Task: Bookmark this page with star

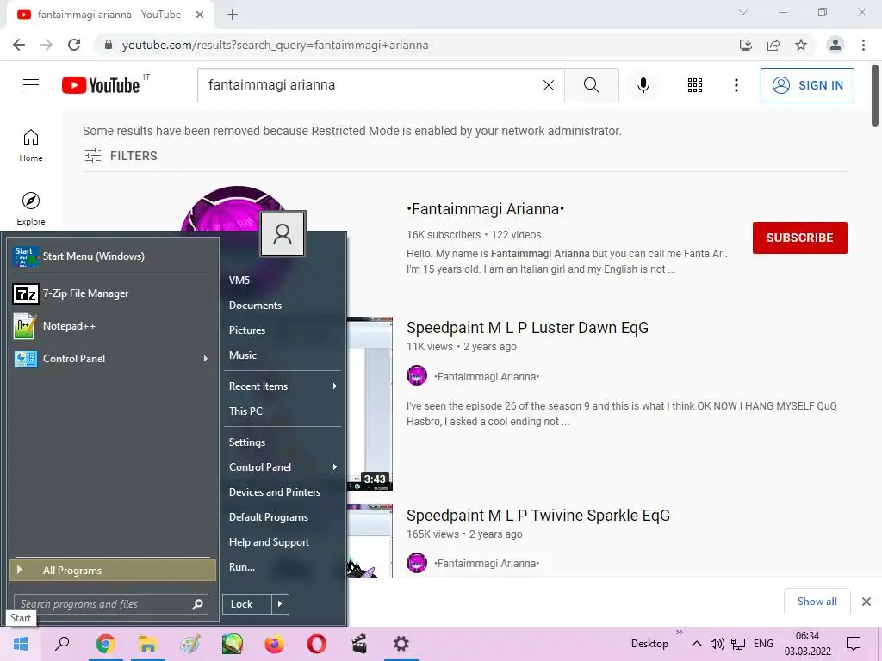Action: click(x=801, y=45)
